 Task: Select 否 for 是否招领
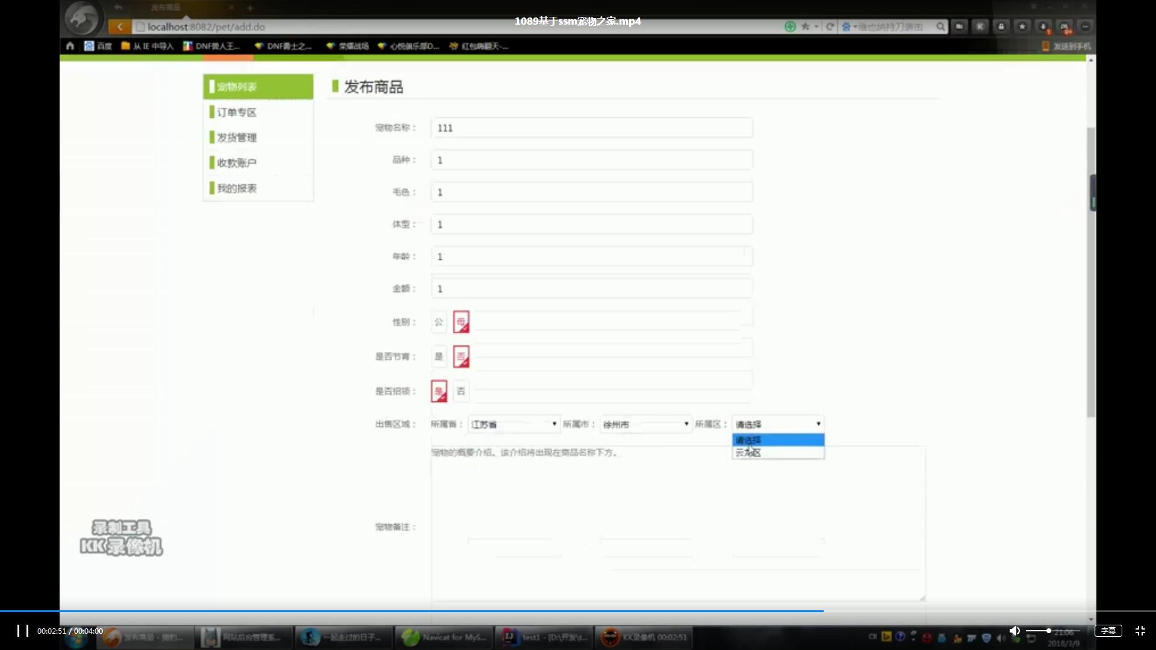tap(461, 391)
